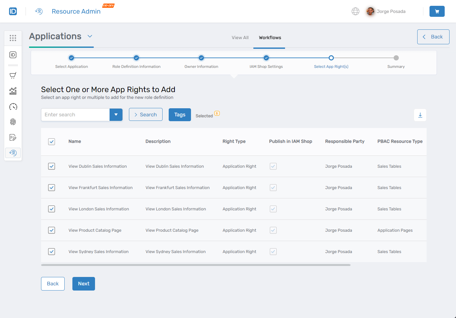Viewport: 456px width, 318px height.
Task: Select the analytics chart sidebar icon
Action: coord(13,91)
